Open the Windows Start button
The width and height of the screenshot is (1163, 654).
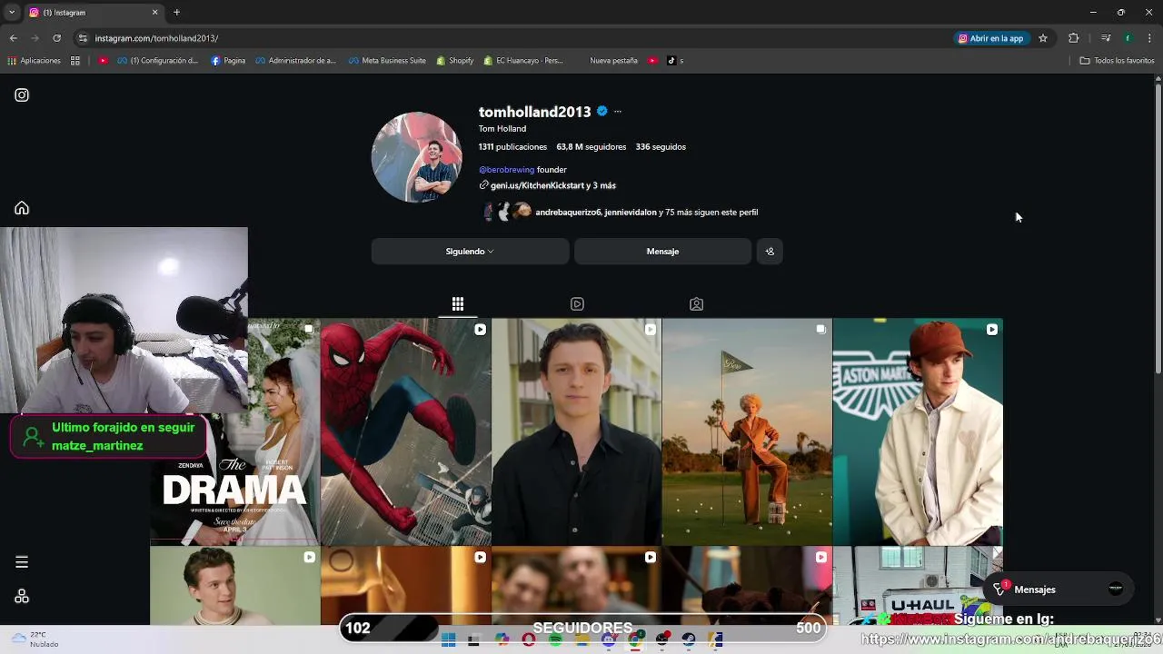coord(448,639)
